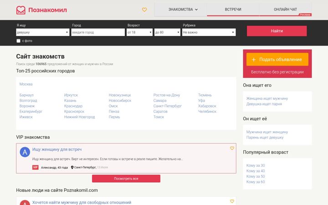Click the Подать объявление button

coord(277,59)
